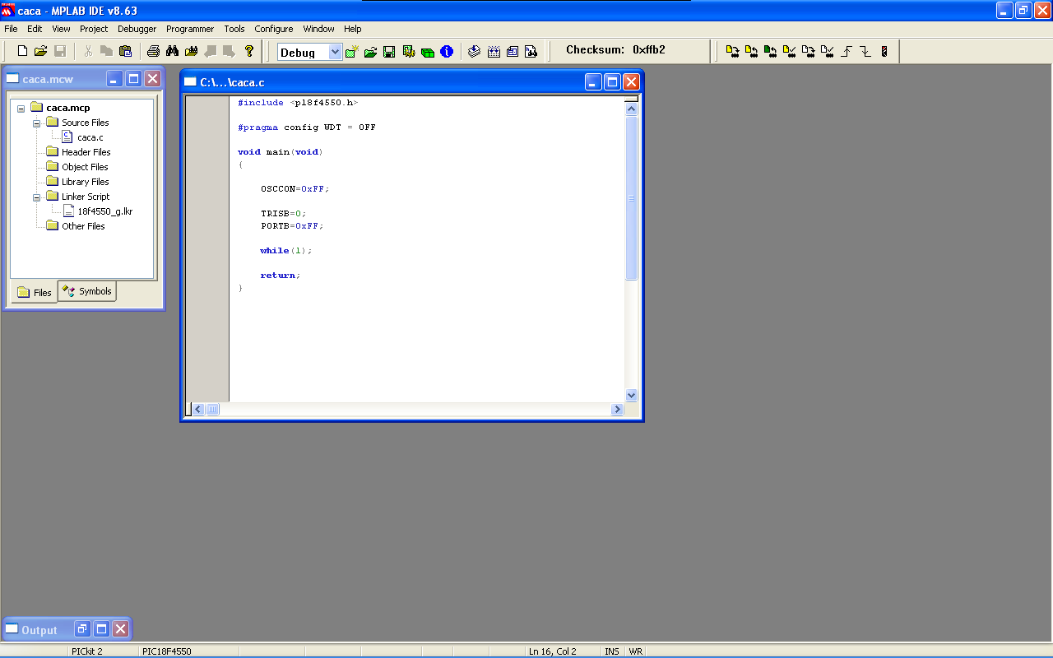Click the Checksum value "0xffb2"
This screenshot has width=1053, height=658.
[649, 50]
